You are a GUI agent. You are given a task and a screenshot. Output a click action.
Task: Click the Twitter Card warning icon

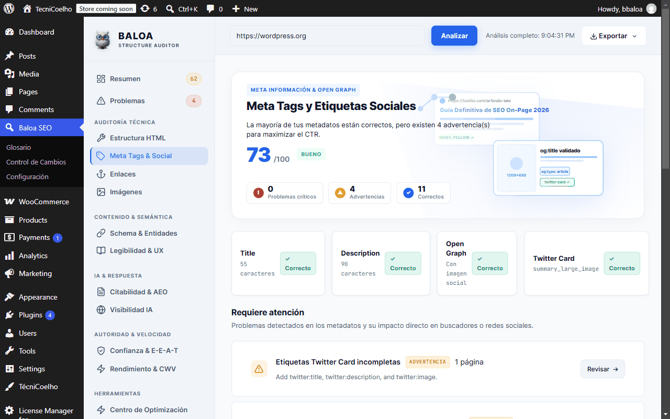pos(259,369)
